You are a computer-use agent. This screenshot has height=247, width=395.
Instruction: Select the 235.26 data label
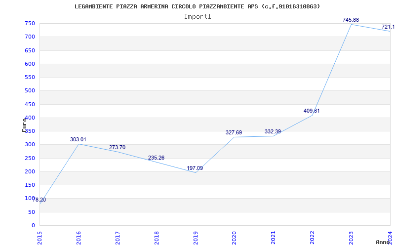[156, 158]
